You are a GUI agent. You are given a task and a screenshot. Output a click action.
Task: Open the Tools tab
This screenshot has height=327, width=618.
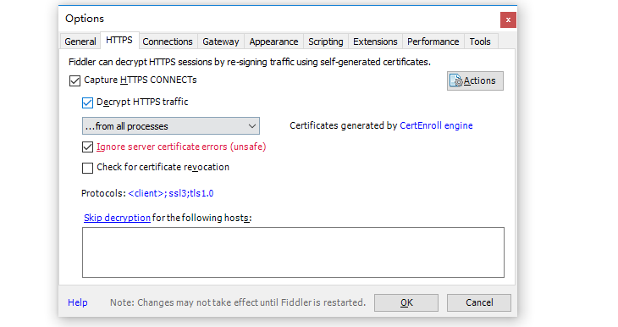(480, 42)
